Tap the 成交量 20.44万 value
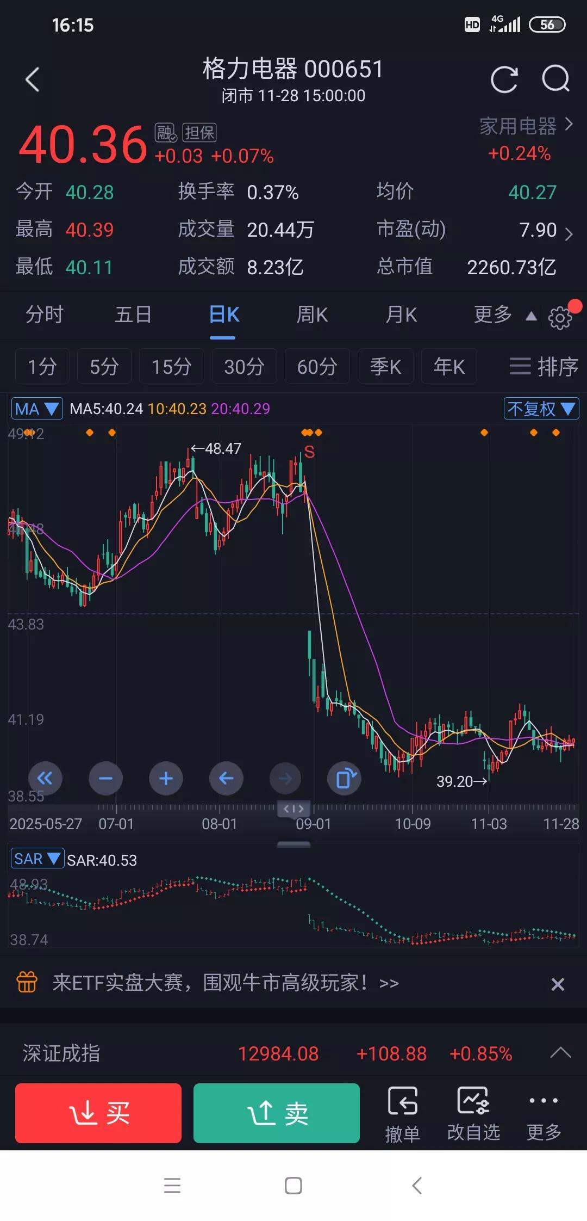The height and width of the screenshot is (1221, 587). (x=280, y=230)
